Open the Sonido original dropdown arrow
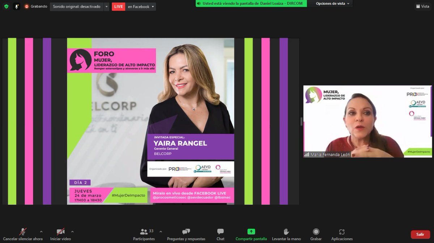The width and height of the screenshot is (434, 243). (106, 6)
